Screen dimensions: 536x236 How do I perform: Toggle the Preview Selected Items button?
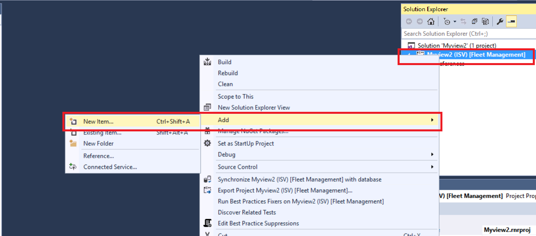[511, 22]
